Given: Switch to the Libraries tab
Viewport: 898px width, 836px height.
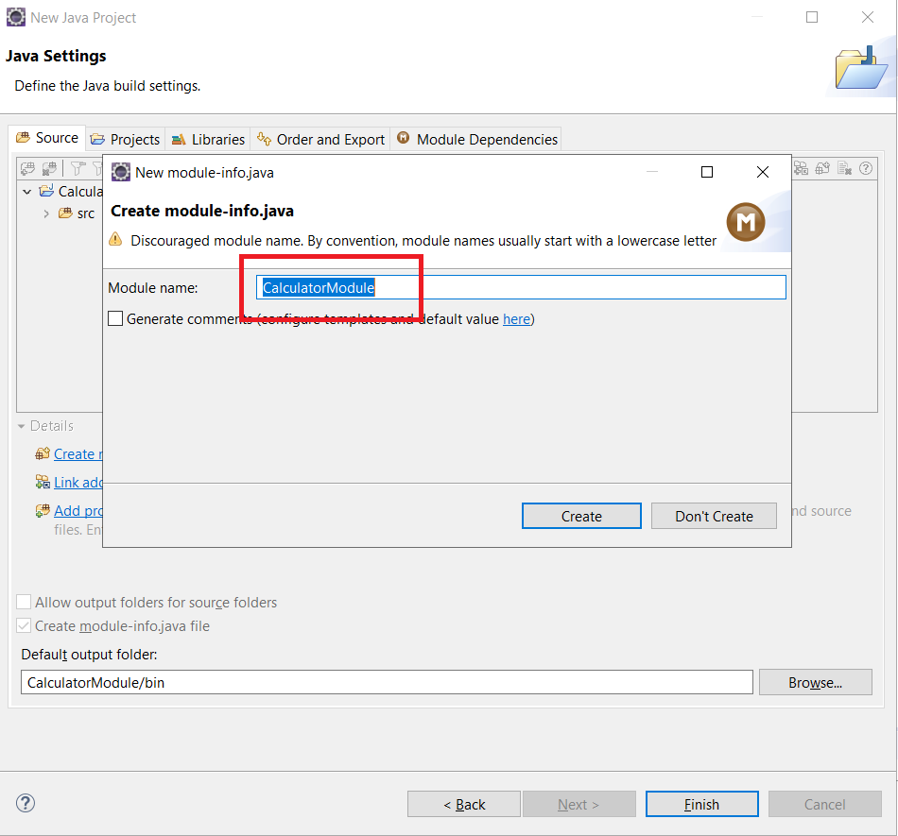Looking at the screenshot, I should coord(207,139).
